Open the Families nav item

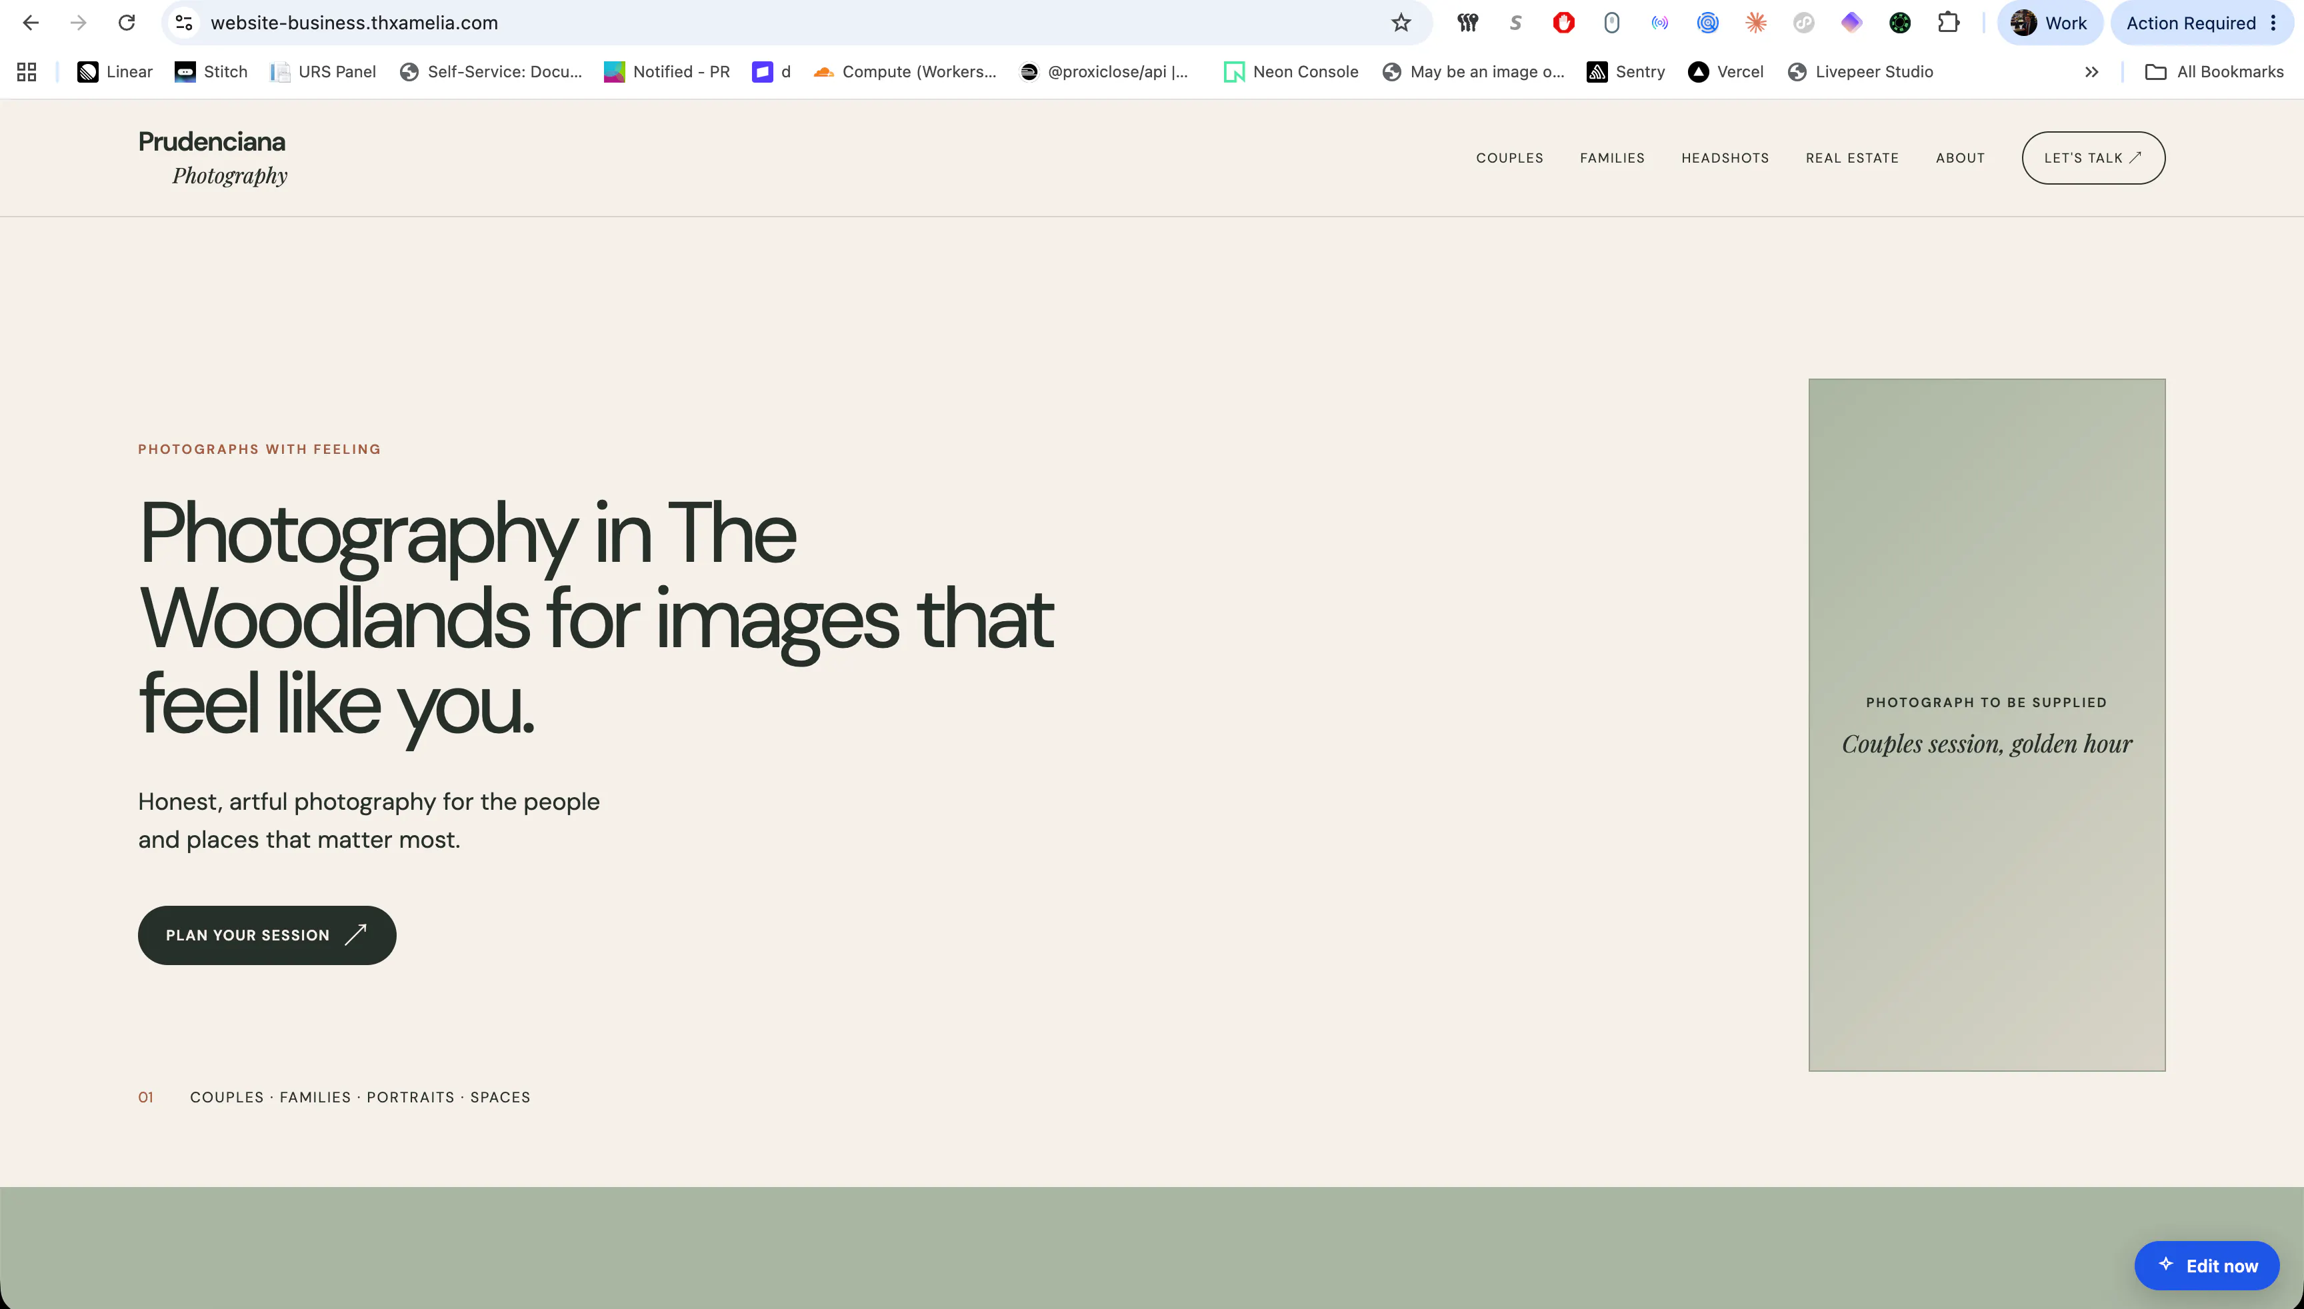(x=1613, y=158)
